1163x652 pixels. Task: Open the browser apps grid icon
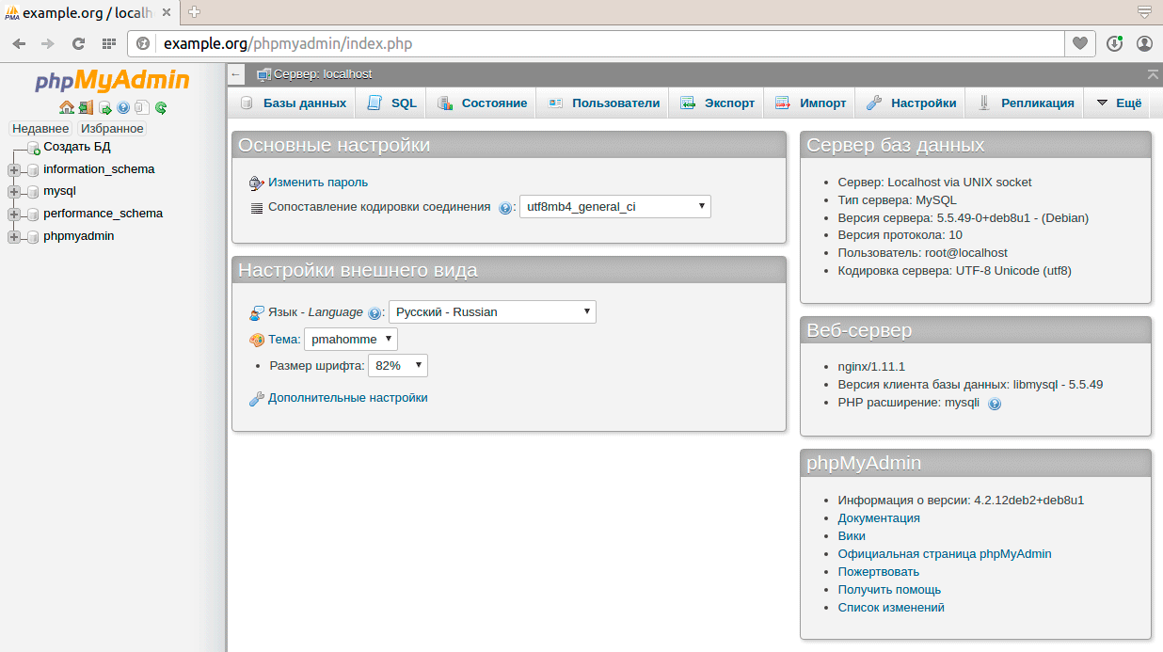point(109,43)
